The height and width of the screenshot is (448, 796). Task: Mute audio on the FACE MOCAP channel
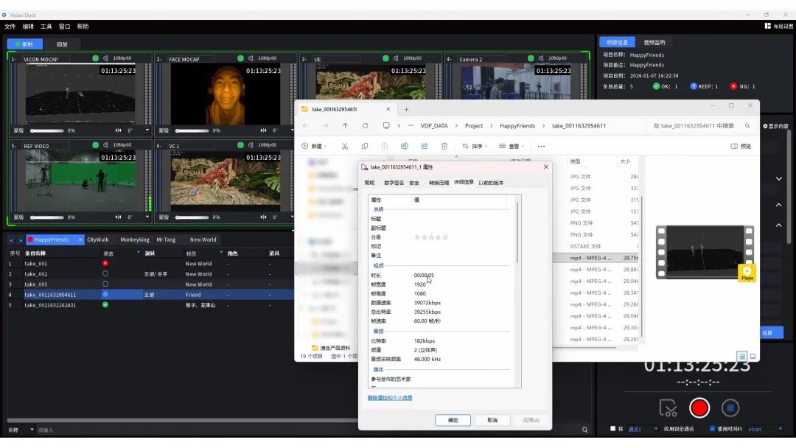tap(251, 58)
